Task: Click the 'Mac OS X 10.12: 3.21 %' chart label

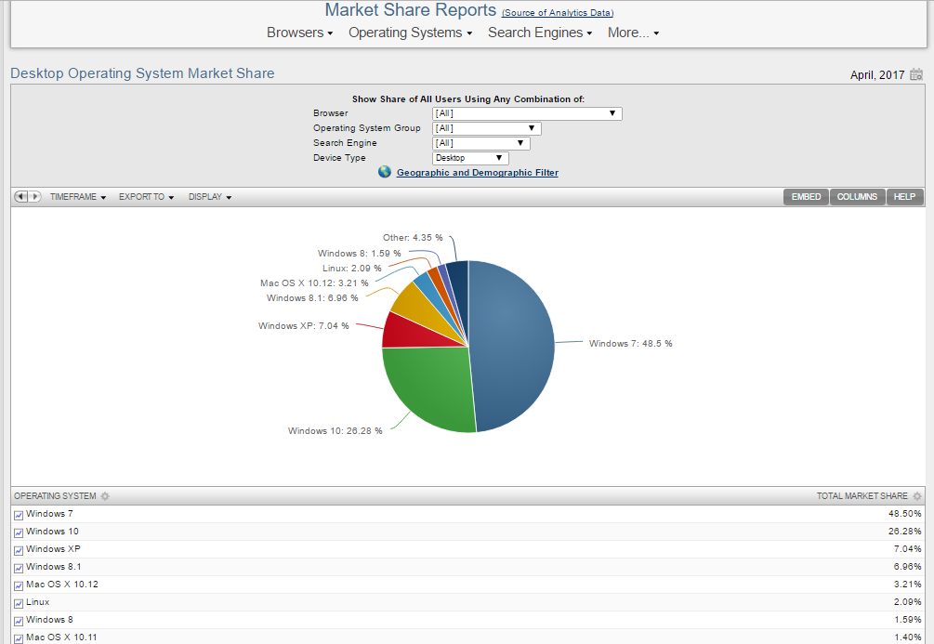Action: click(x=314, y=283)
